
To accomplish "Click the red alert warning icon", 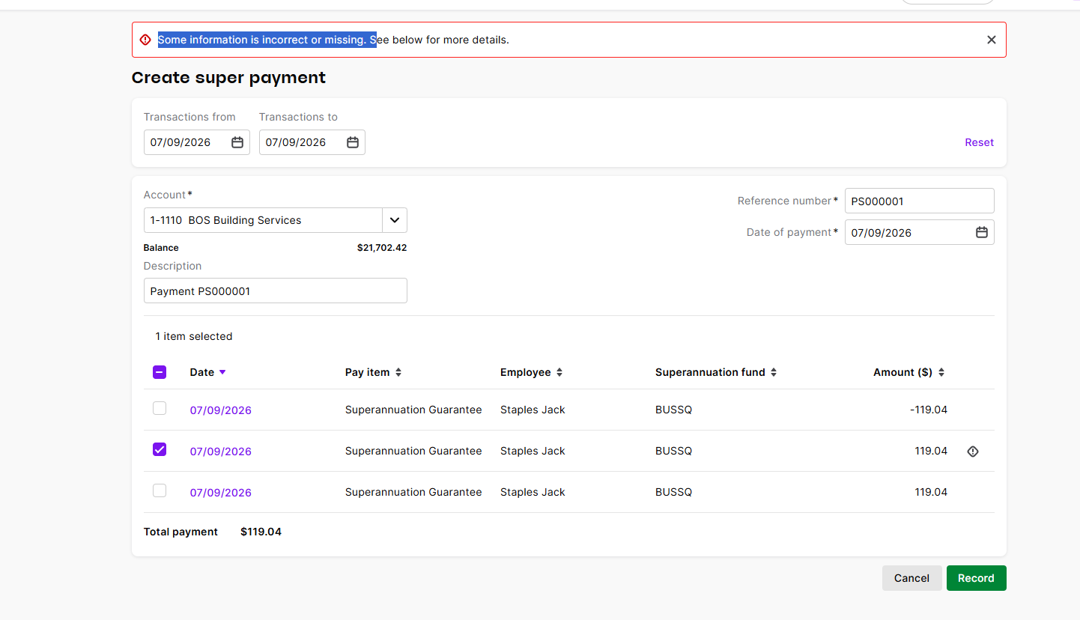I will [x=145, y=40].
